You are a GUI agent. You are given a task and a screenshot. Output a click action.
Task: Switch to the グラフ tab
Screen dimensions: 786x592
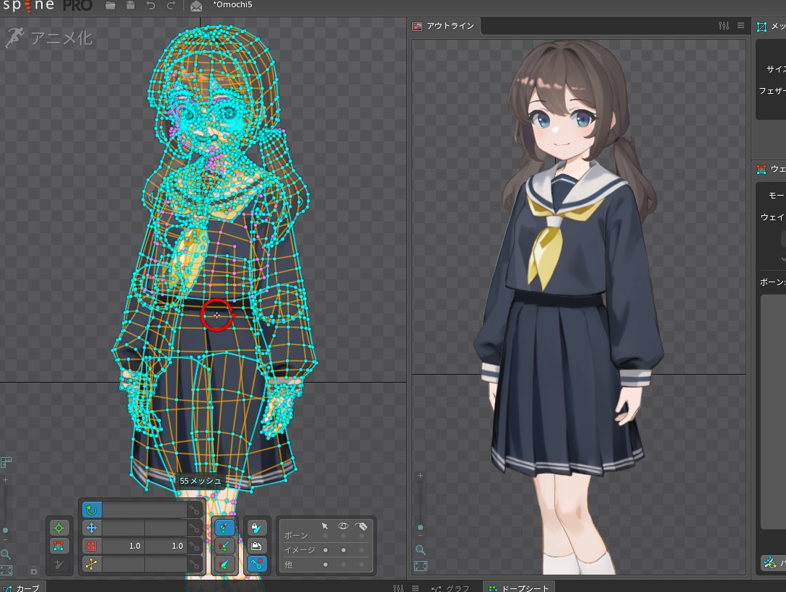[x=450, y=588]
